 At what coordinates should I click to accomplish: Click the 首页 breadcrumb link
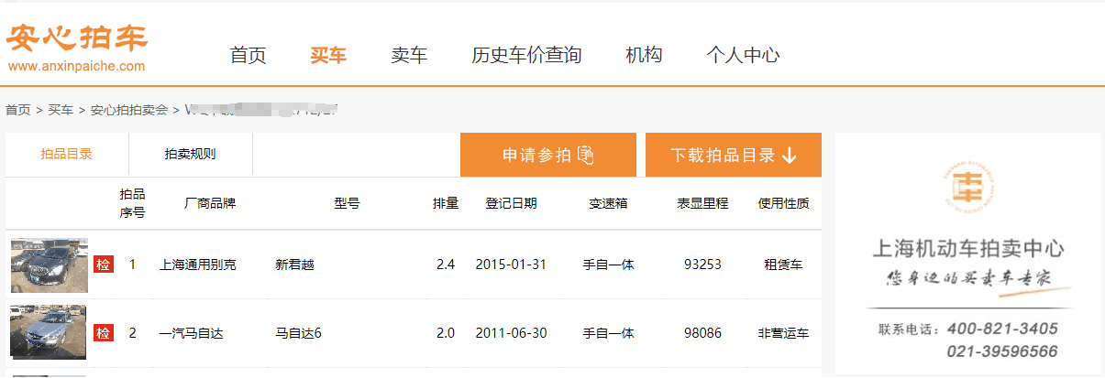click(18, 110)
